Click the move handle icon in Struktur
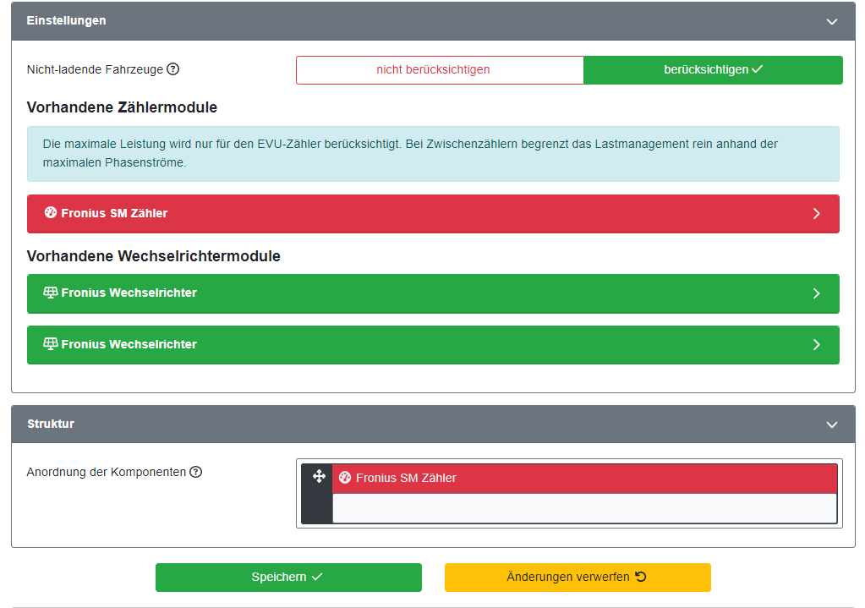 tap(319, 477)
